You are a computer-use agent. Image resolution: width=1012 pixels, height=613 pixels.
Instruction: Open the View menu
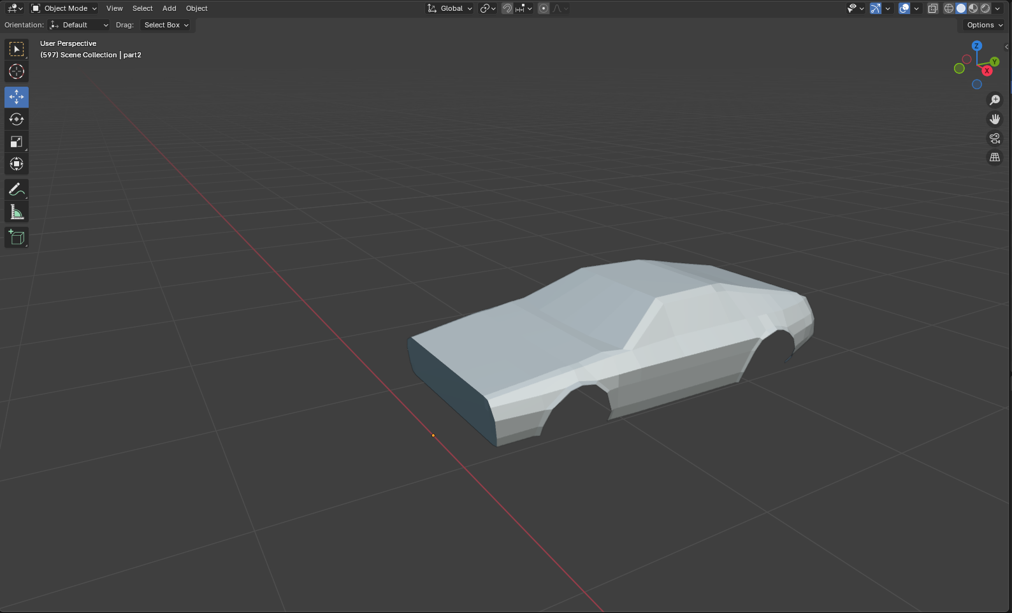[x=115, y=8]
